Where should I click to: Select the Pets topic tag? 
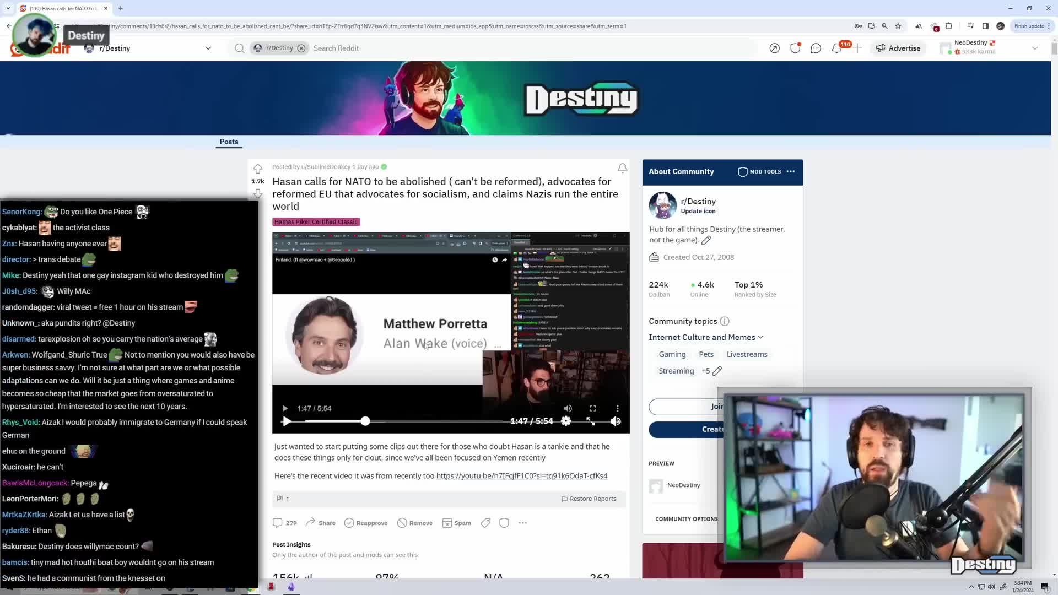pos(706,354)
